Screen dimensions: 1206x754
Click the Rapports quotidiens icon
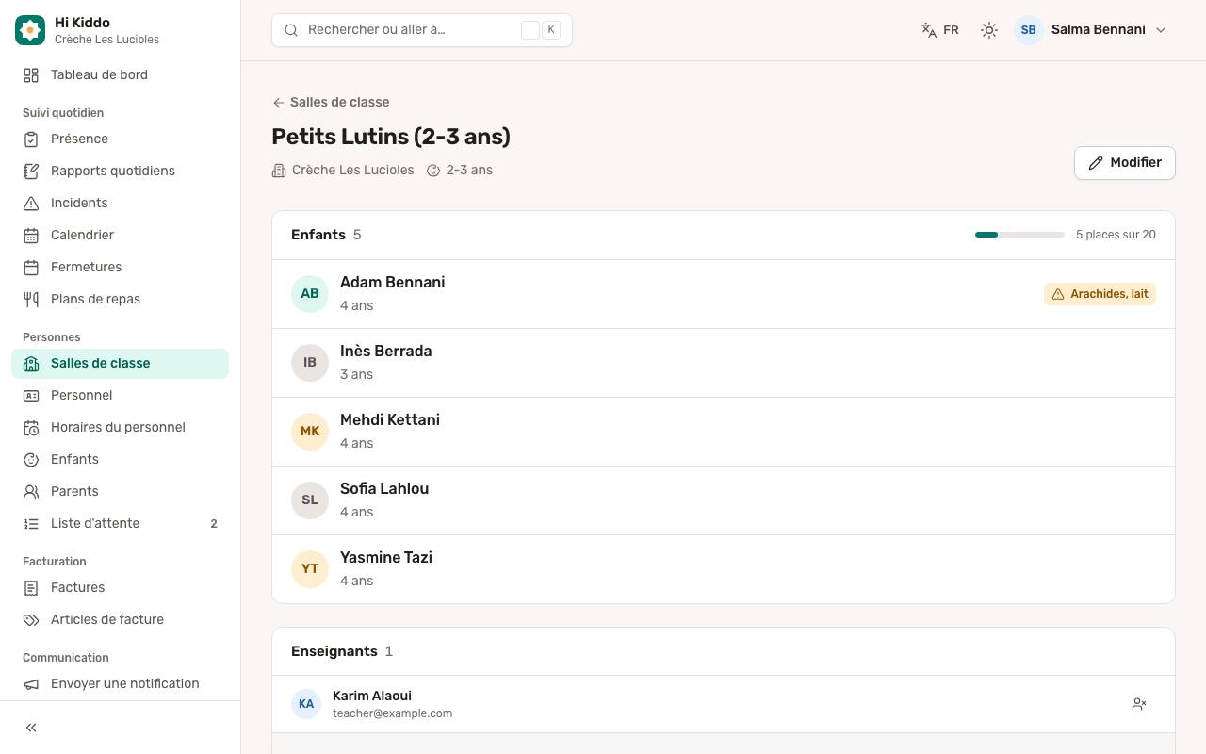[x=31, y=172]
